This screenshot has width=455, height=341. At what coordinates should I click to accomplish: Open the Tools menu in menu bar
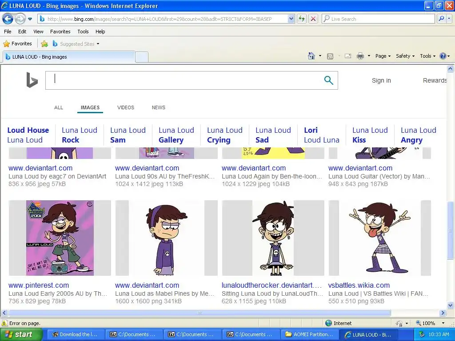click(83, 32)
